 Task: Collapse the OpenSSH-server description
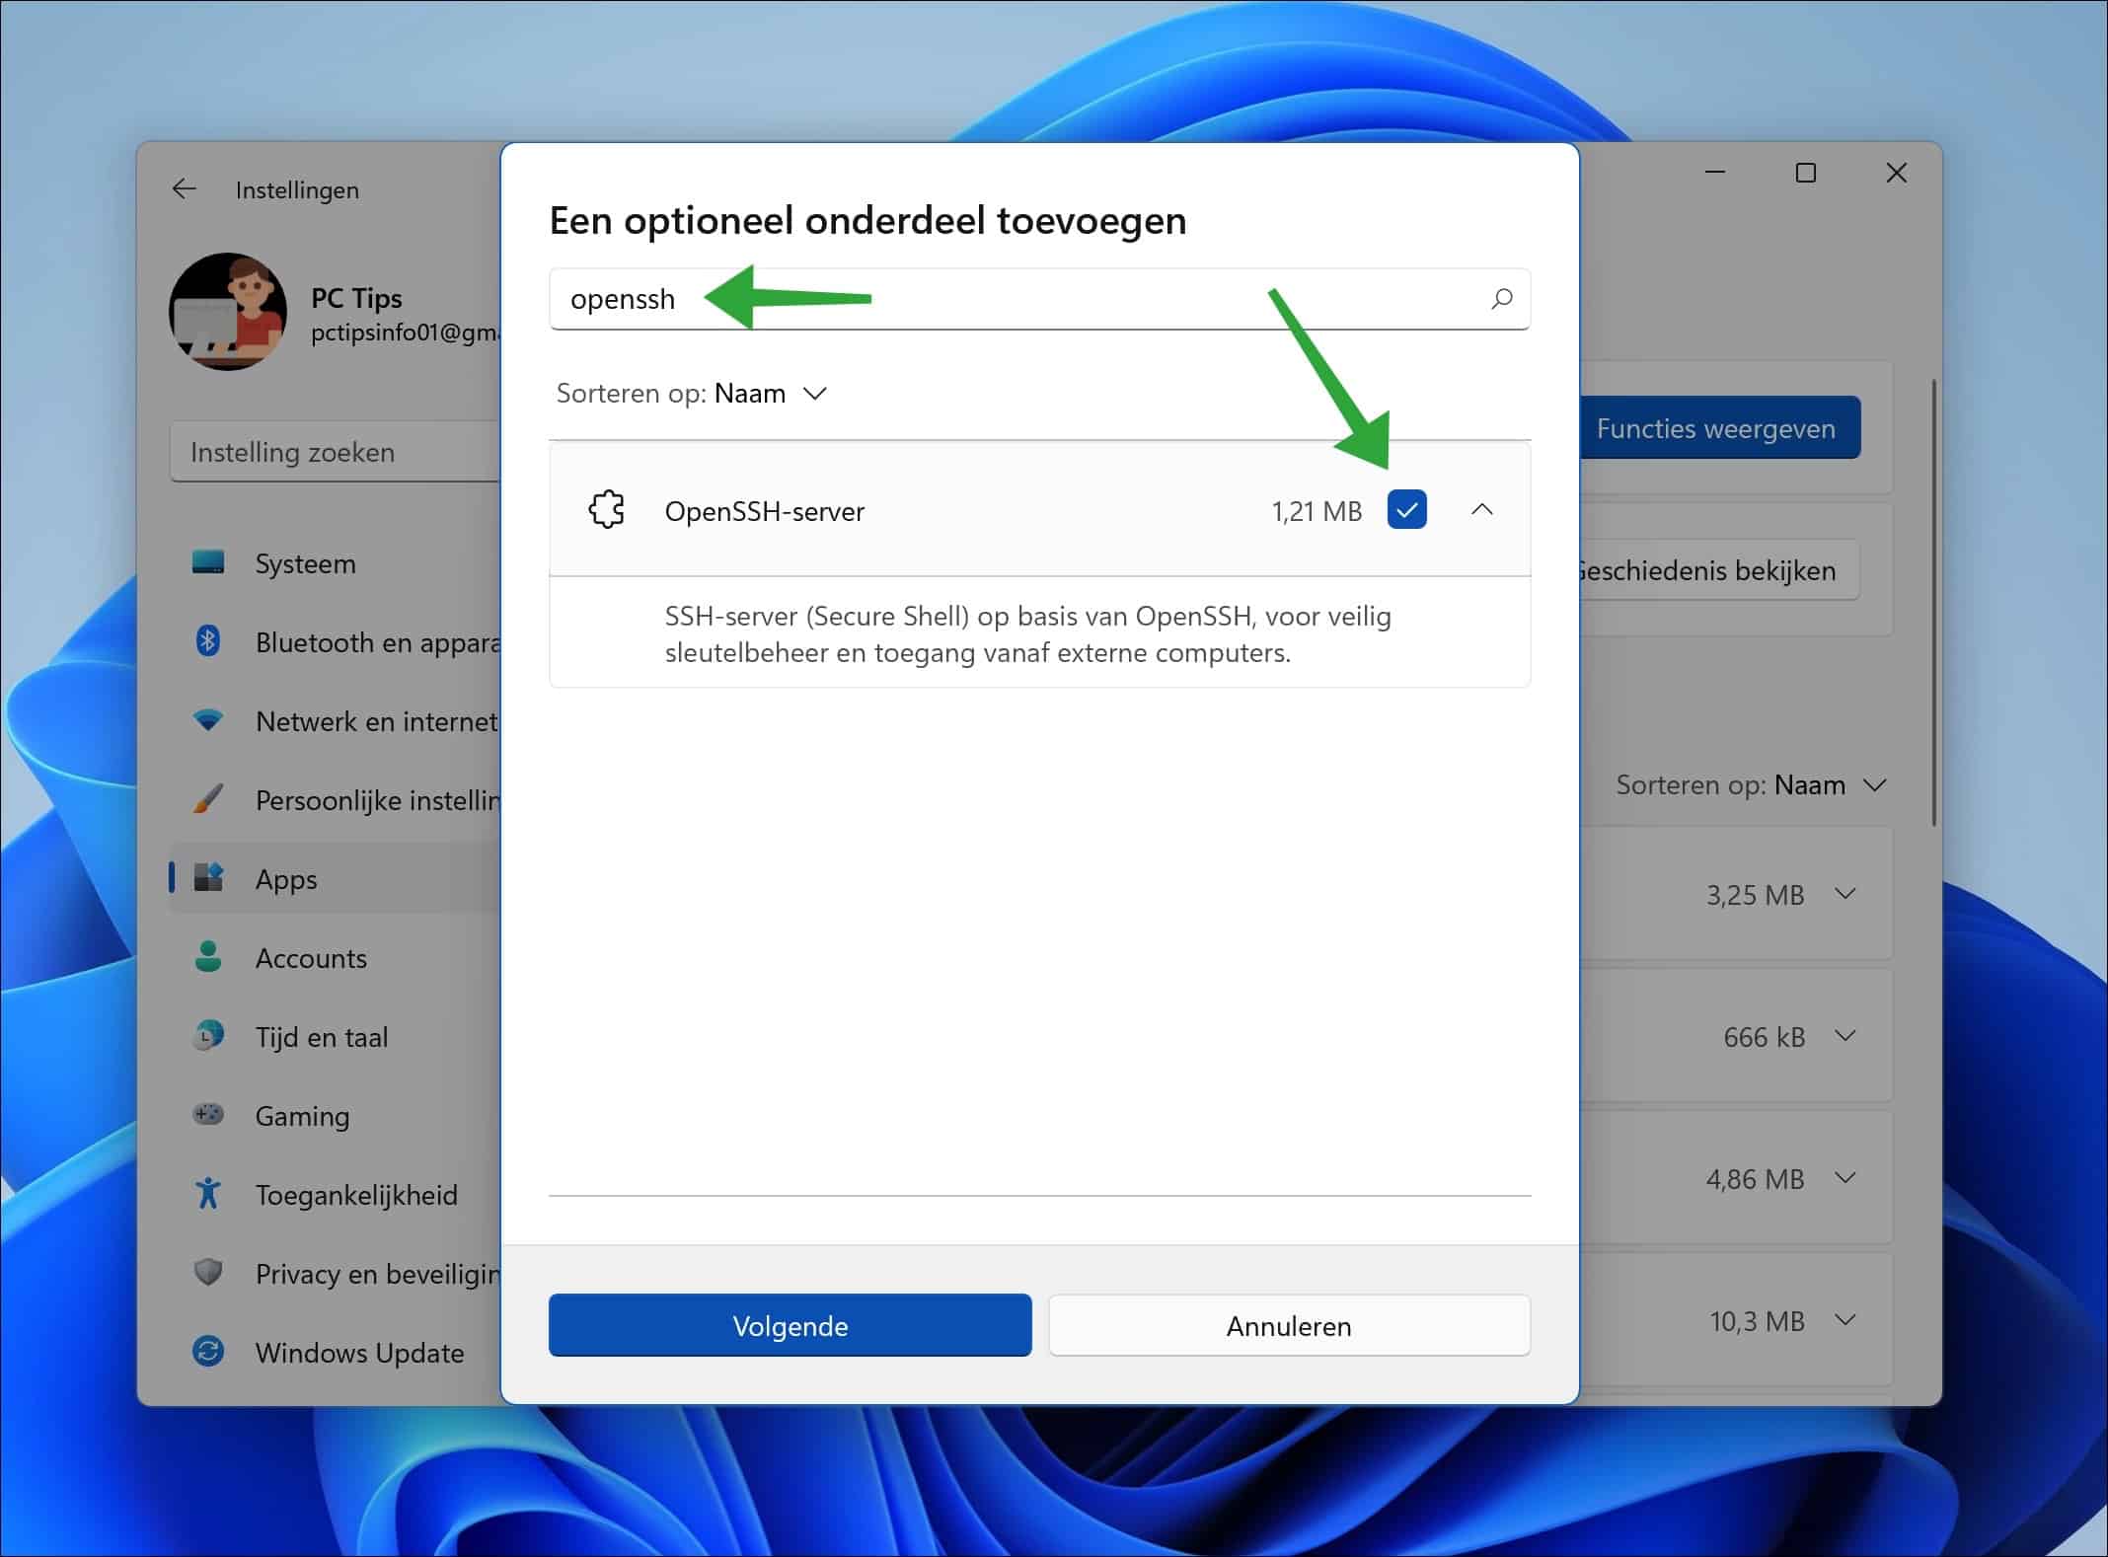point(1481,510)
